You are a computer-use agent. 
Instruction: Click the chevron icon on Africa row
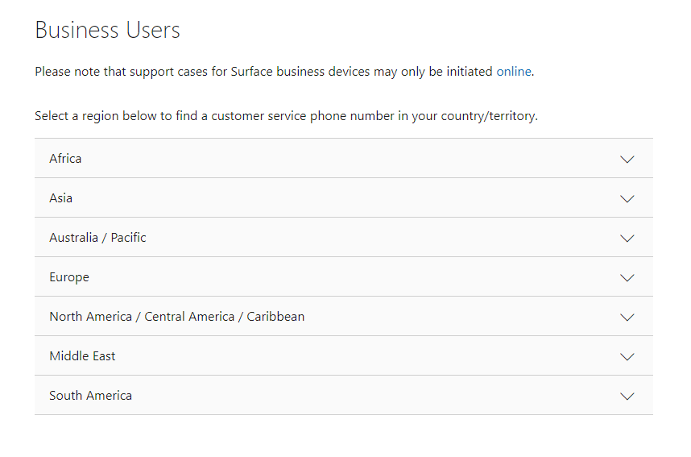[x=627, y=159]
